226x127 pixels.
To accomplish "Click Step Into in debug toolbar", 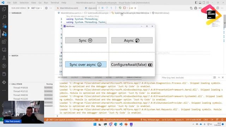I will point(111,8).
